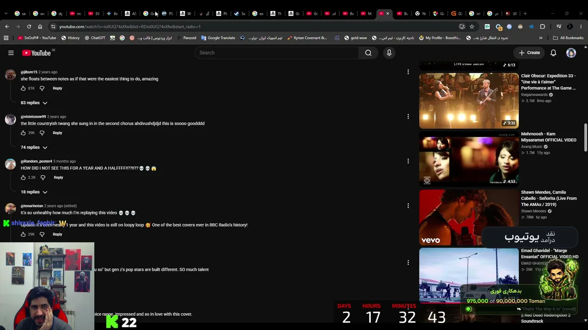588x330 pixels.
Task: Dislike the comment by @violetsnow99
Action: coord(42,133)
